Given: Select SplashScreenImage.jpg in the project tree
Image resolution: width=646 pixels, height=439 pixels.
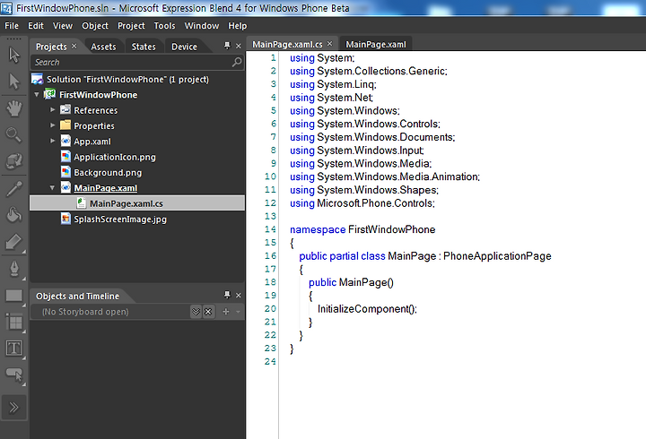Looking at the screenshot, I should click(120, 219).
